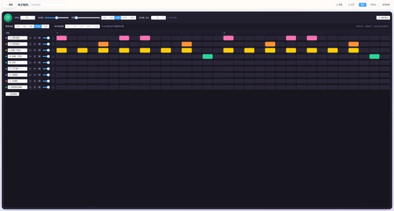Open instrument dropdown for track 29
Viewport: 394px width, 211px height.
coord(17,56)
